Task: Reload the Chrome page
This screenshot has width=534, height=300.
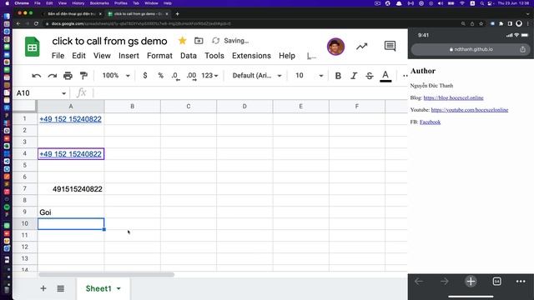Action: coord(36,24)
